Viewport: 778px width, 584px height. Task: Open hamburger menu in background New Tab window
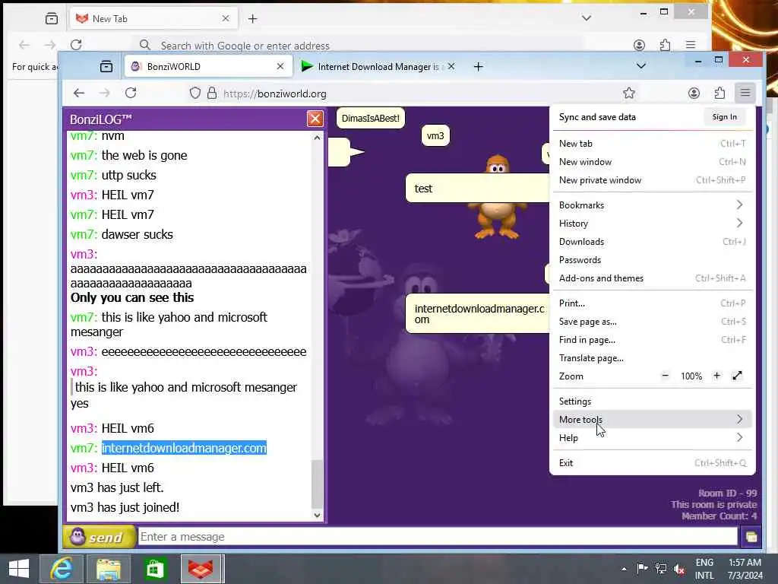tap(690, 45)
